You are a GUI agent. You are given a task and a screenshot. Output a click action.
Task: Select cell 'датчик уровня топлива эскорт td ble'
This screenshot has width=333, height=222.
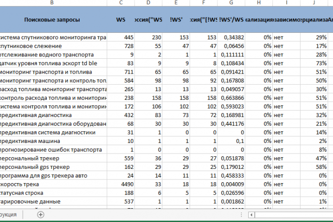point(53,63)
